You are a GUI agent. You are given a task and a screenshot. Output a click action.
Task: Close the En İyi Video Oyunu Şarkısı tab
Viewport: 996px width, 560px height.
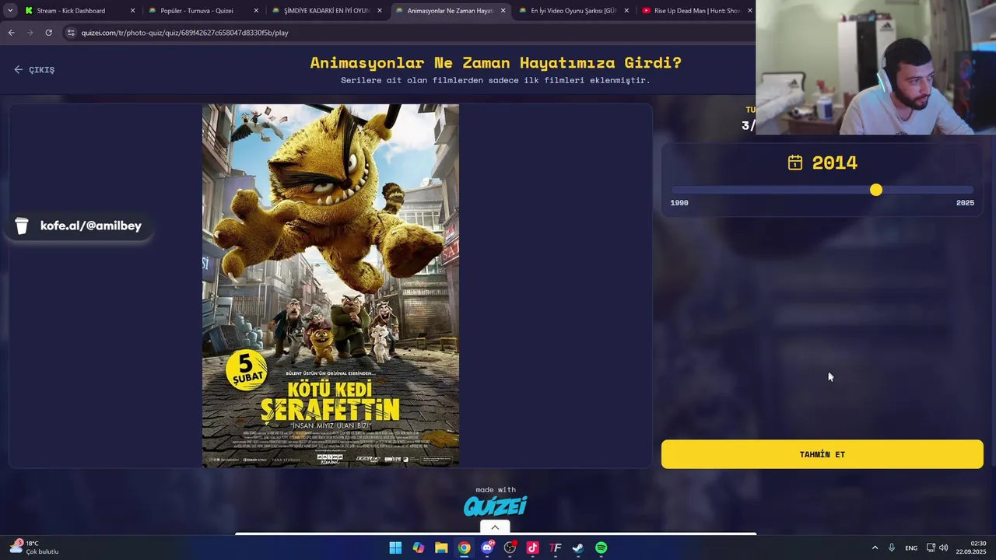[626, 11]
